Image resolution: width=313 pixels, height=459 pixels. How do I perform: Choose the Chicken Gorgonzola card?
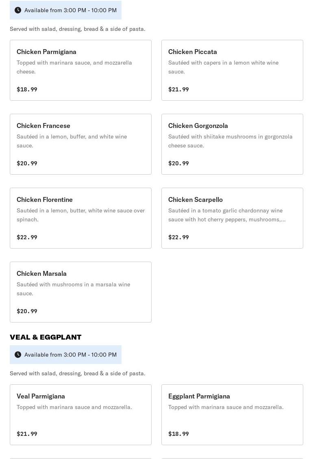(232, 144)
